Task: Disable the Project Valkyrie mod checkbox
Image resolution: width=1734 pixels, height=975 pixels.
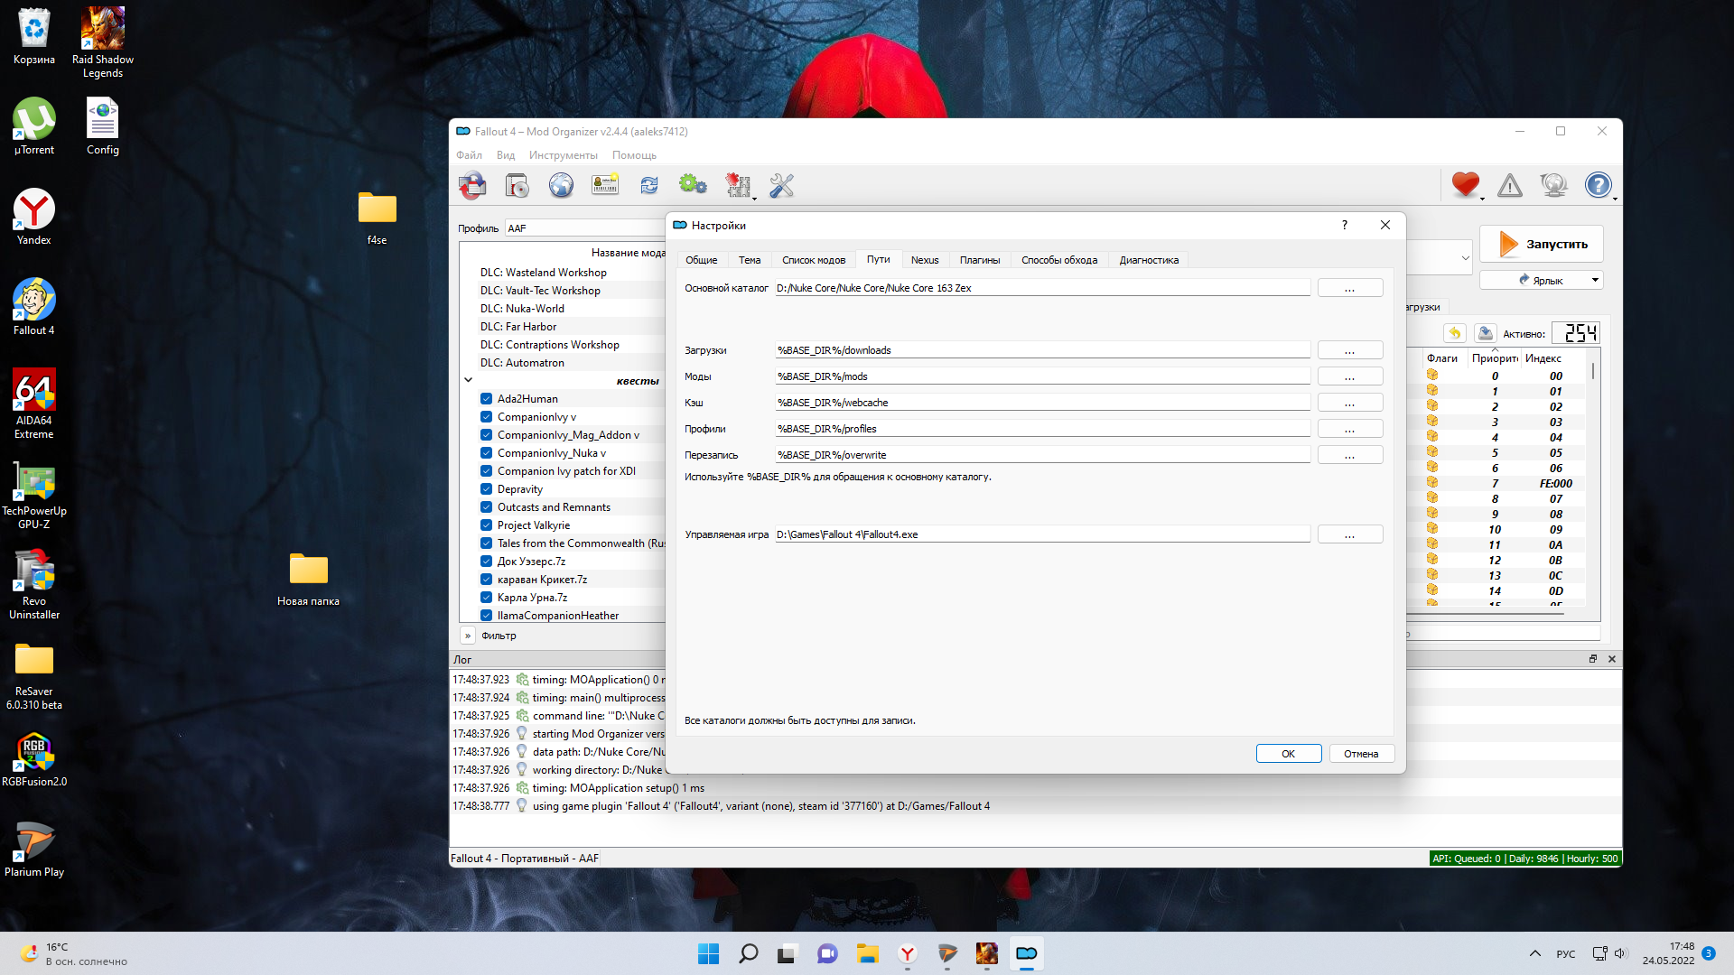Action: tap(486, 525)
